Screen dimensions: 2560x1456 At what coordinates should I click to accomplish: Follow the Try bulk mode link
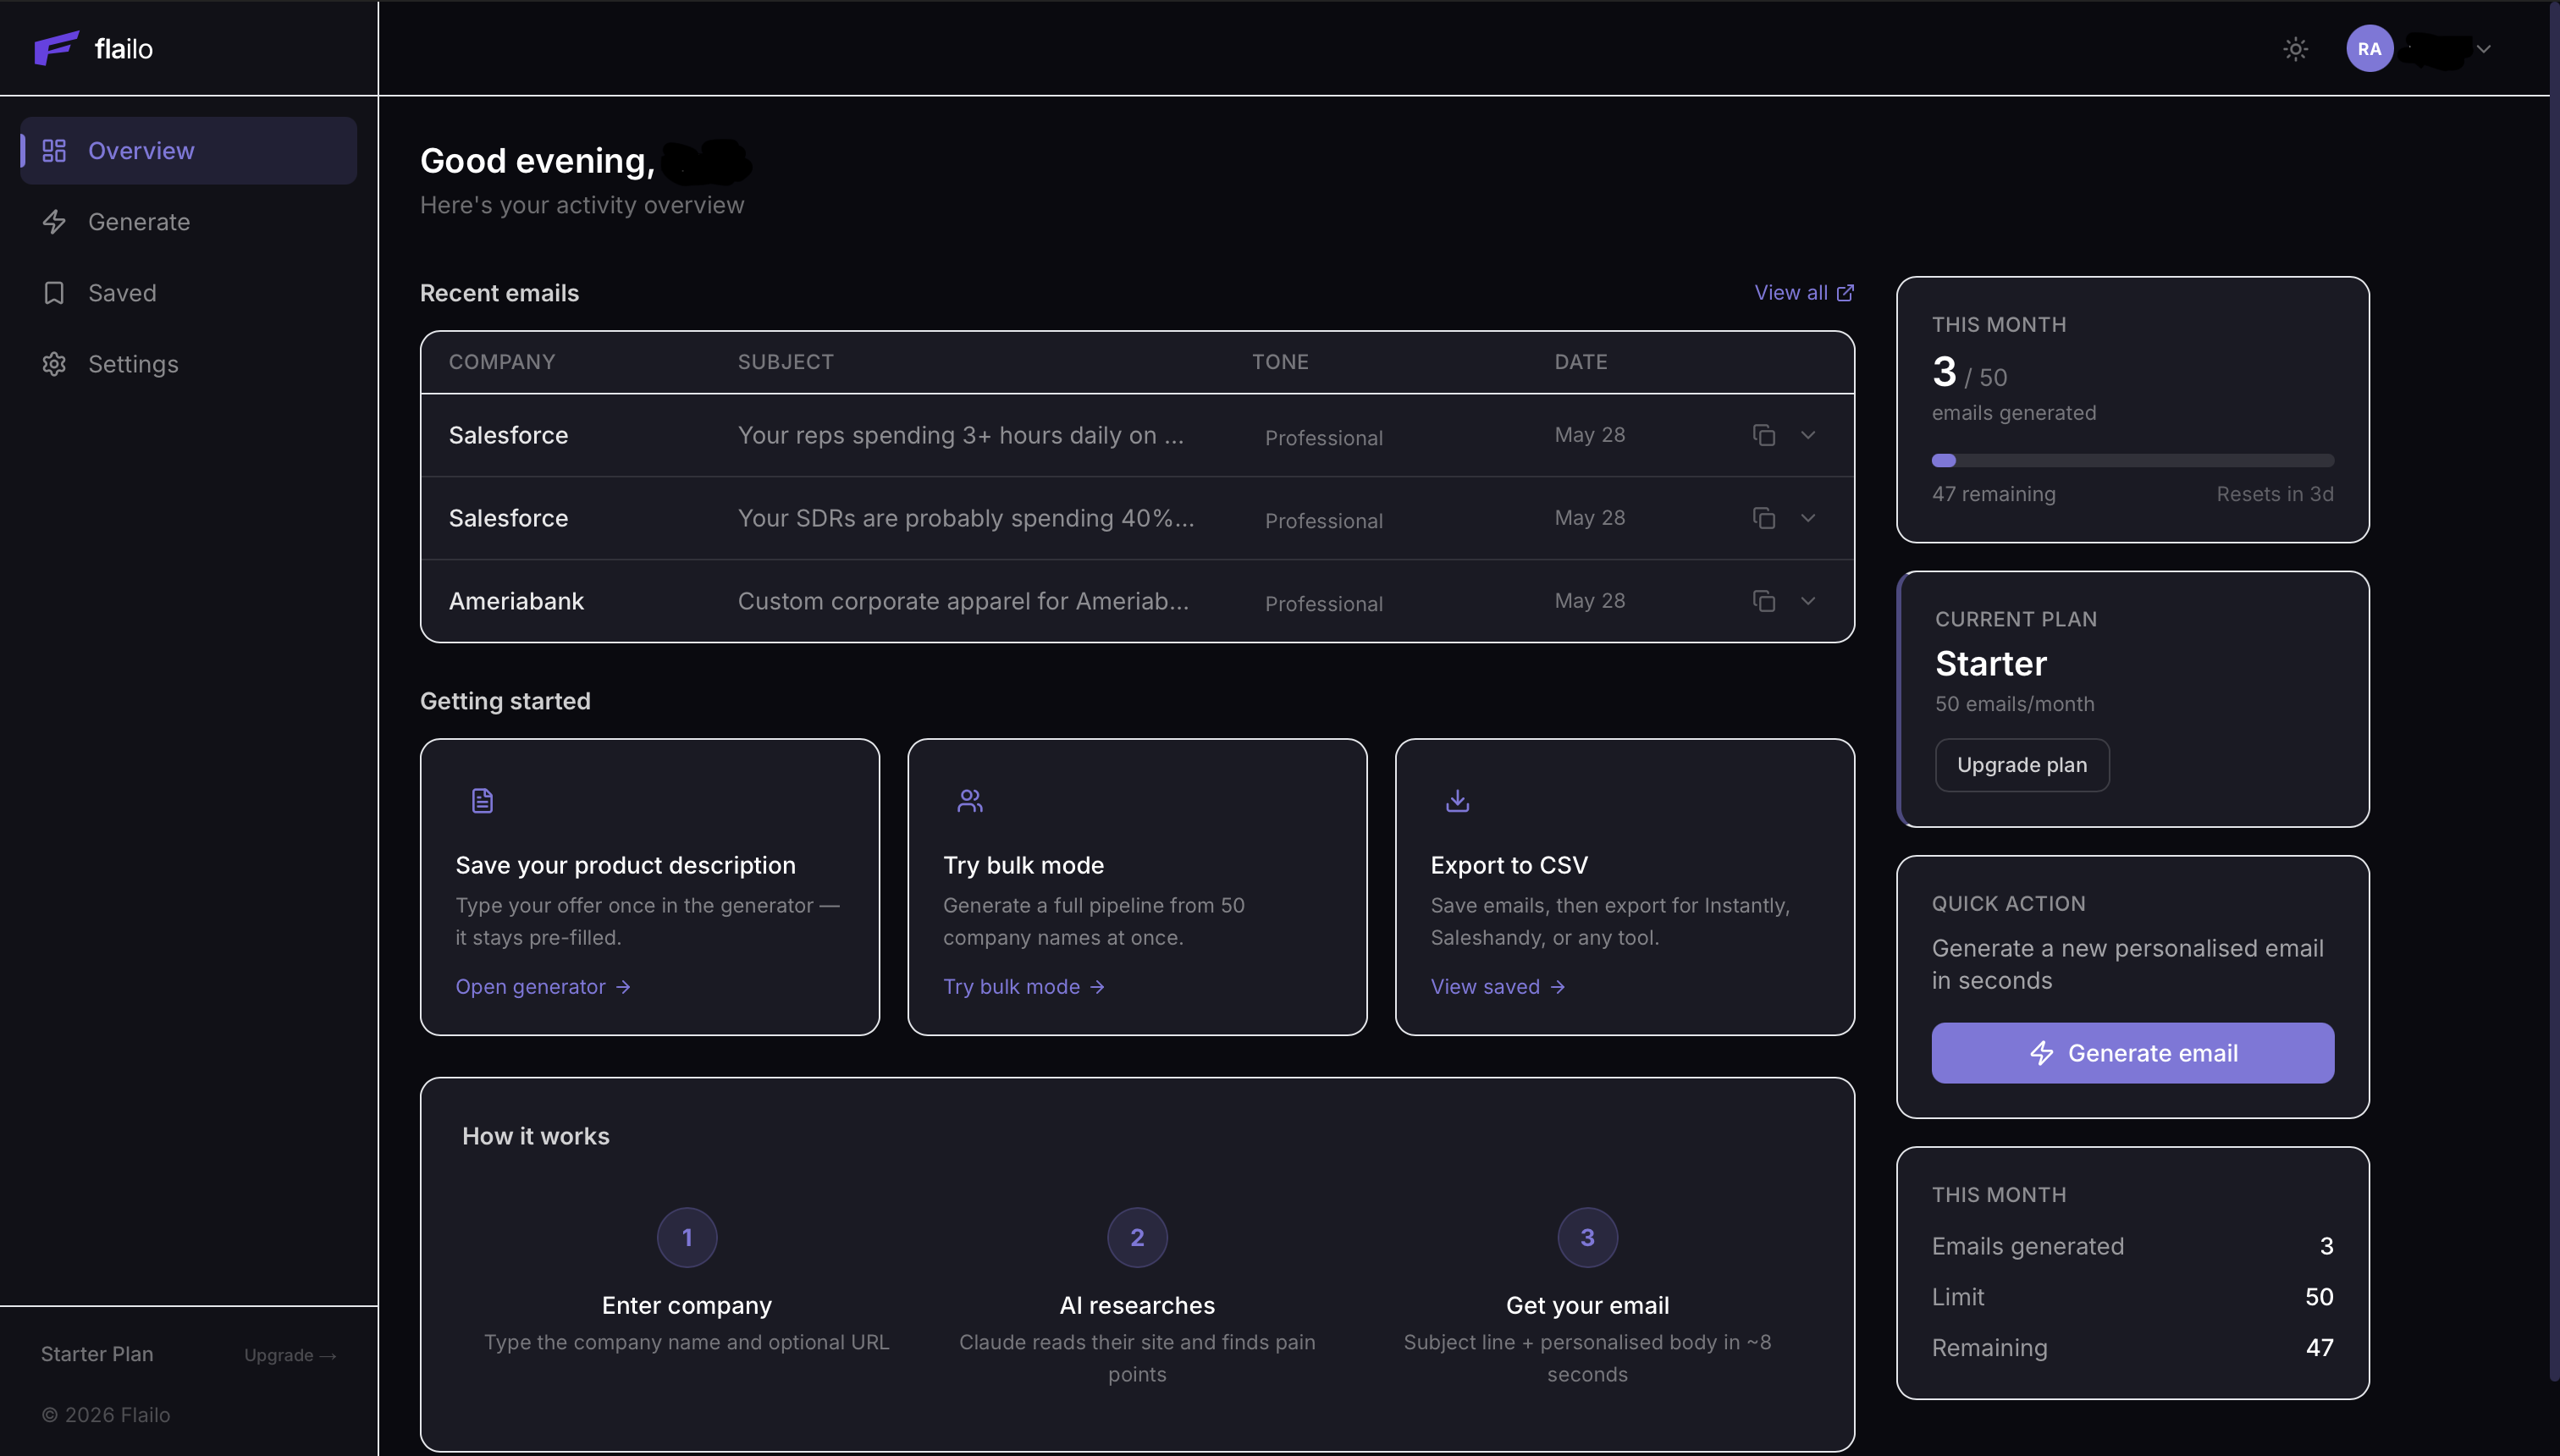[1024, 987]
